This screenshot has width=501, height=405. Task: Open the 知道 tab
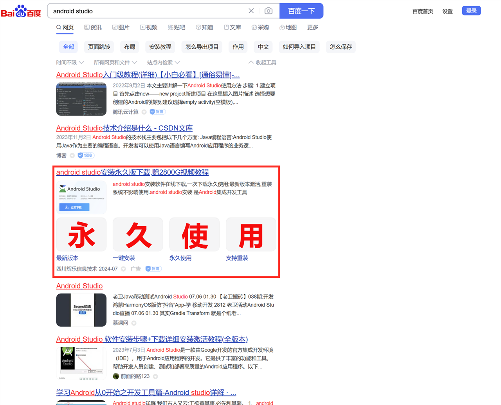204,27
